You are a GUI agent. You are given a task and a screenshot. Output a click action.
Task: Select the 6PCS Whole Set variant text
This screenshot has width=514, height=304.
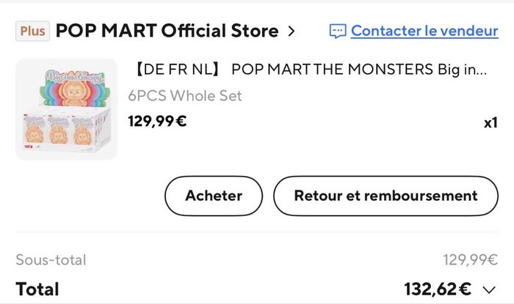184,95
